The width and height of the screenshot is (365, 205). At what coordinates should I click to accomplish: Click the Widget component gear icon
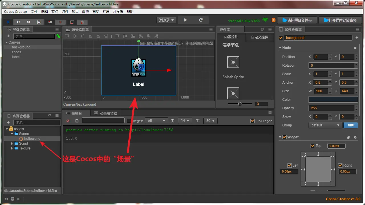click(x=355, y=137)
